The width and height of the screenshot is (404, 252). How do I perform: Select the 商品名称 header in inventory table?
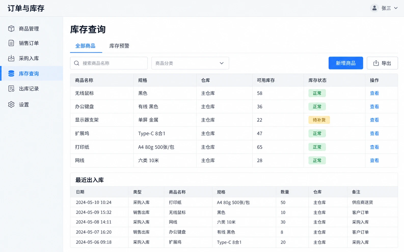point(84,80)
